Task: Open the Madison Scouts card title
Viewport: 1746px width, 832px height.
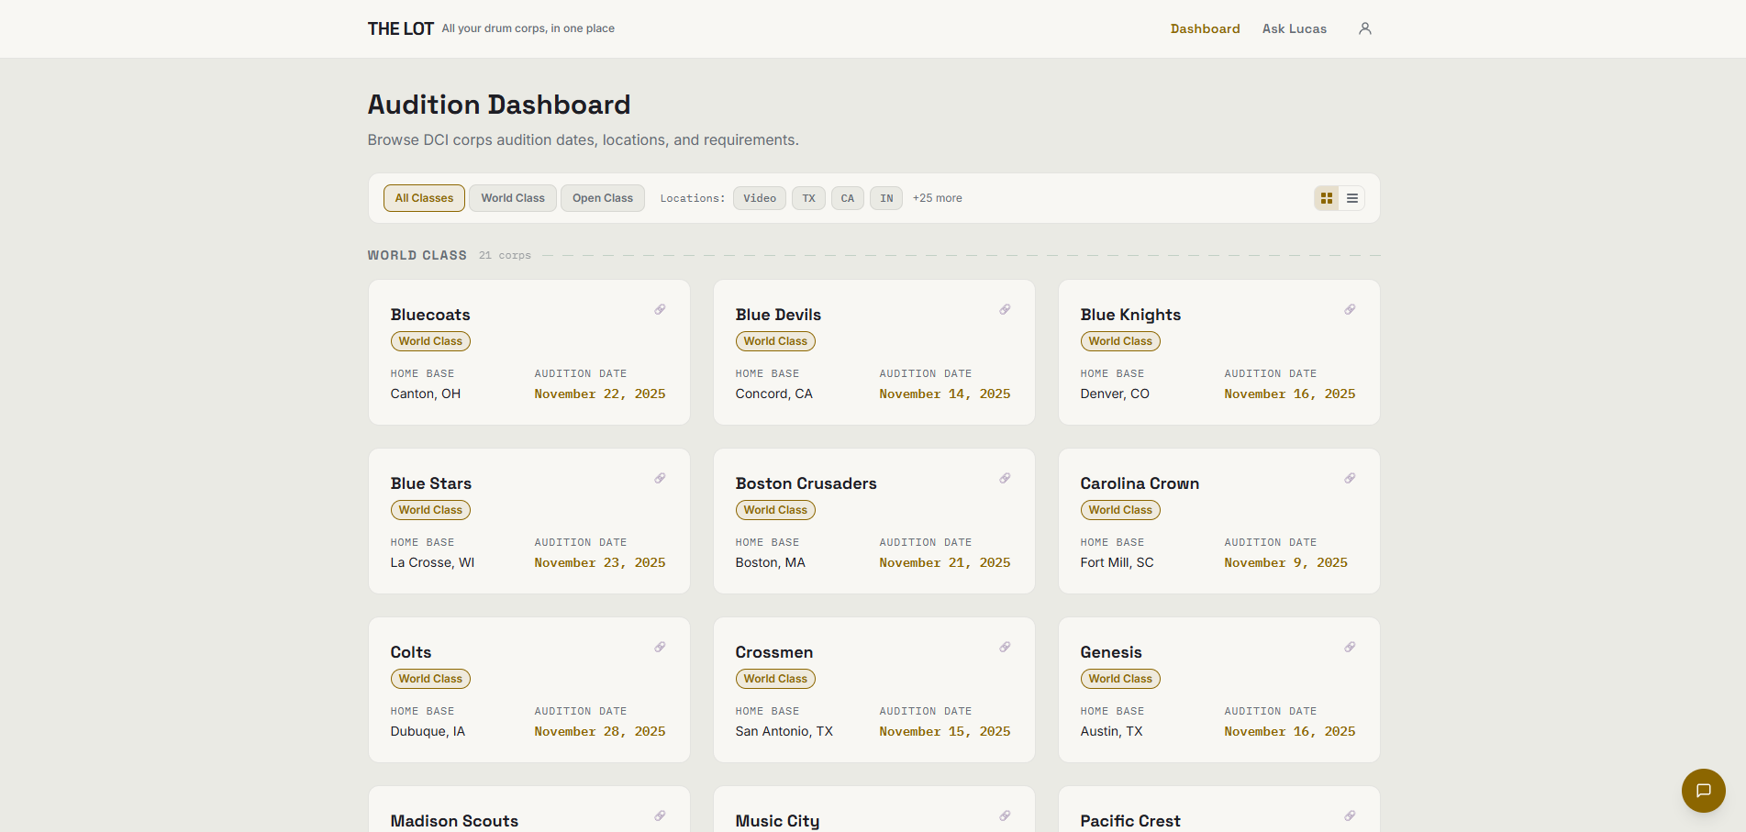Action: (x=454, y=821)
